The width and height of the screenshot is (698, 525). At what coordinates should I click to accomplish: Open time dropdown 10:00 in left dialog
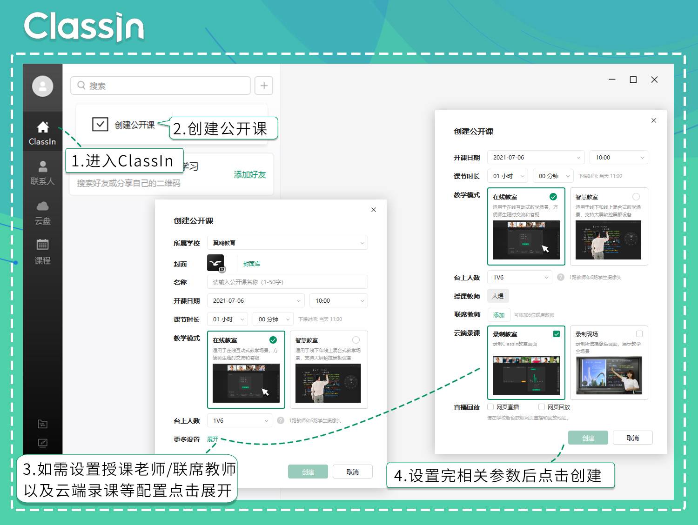coord(339,300)
